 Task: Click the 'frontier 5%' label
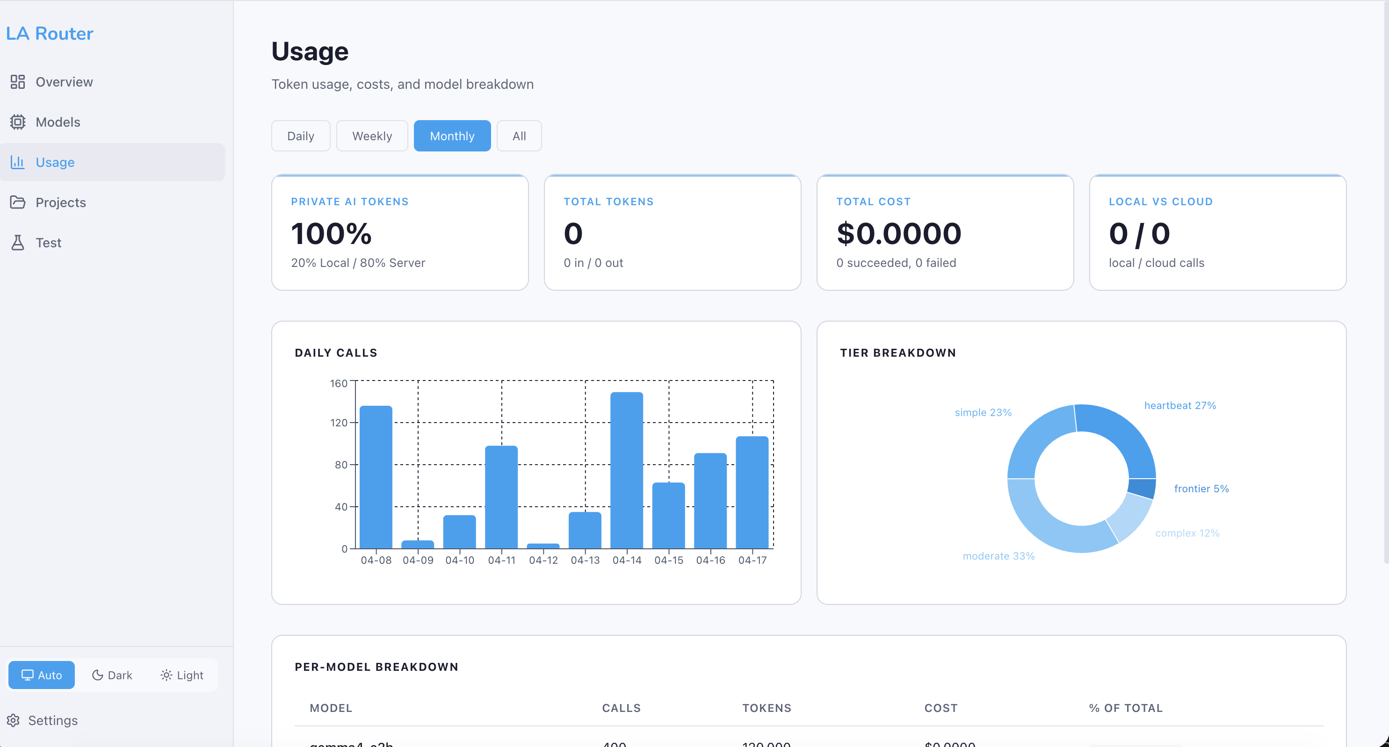1201,488
